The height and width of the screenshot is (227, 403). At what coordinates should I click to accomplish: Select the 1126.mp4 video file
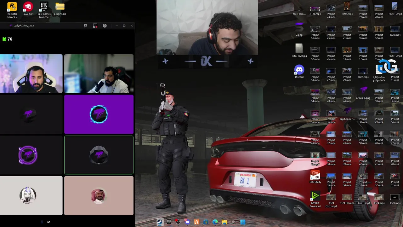[x=315, y=10]
